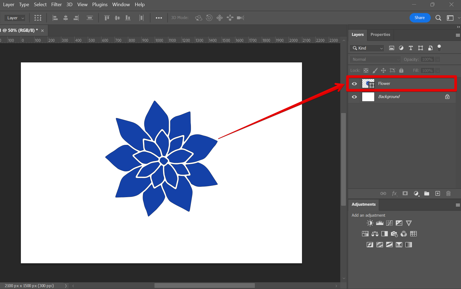Screen dimensions: 461x289
Task: Add a layer mask
Action: click(x=405, y=193)
